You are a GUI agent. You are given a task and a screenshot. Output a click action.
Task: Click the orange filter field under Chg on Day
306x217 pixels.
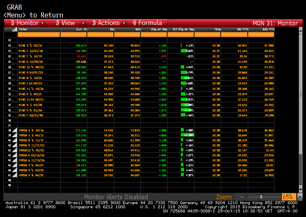point(154,35)
